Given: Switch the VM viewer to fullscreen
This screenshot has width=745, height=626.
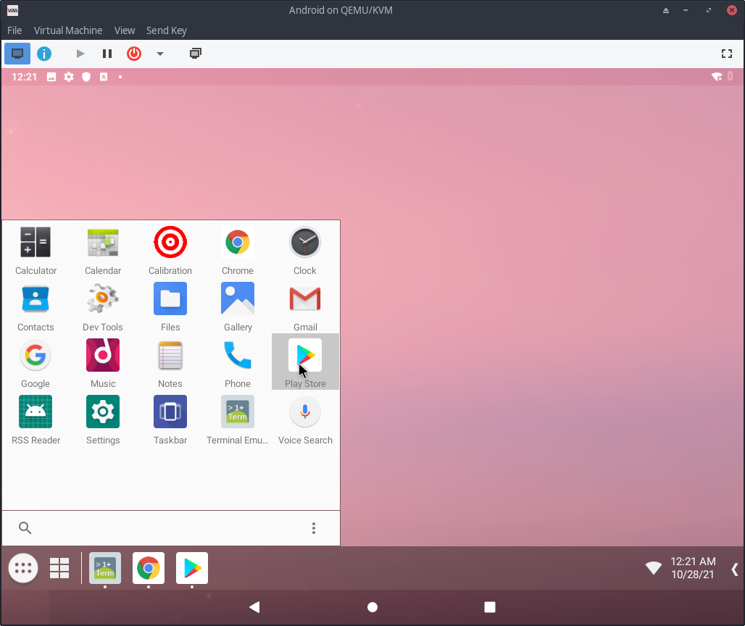Looking at the screenshot, I should [x=727, y=54].
